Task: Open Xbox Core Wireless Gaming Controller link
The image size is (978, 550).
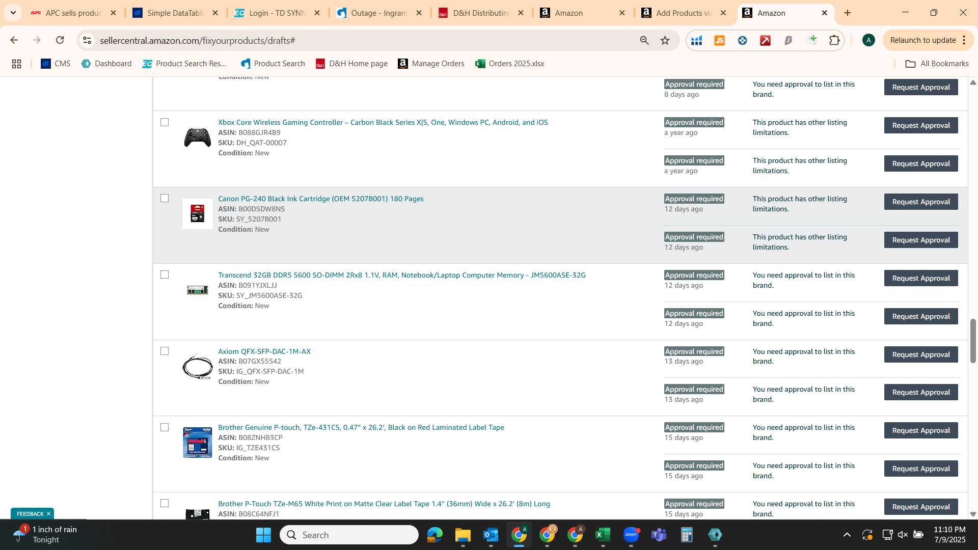Action: coord(383,122)
